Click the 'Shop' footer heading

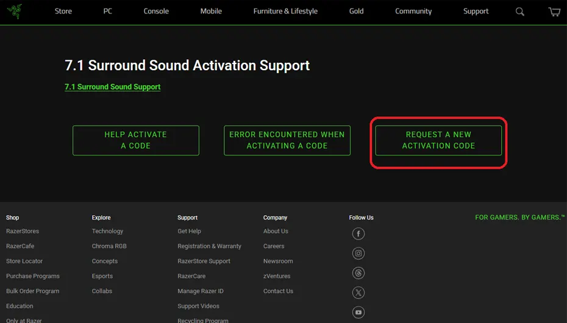coord(12,218)
